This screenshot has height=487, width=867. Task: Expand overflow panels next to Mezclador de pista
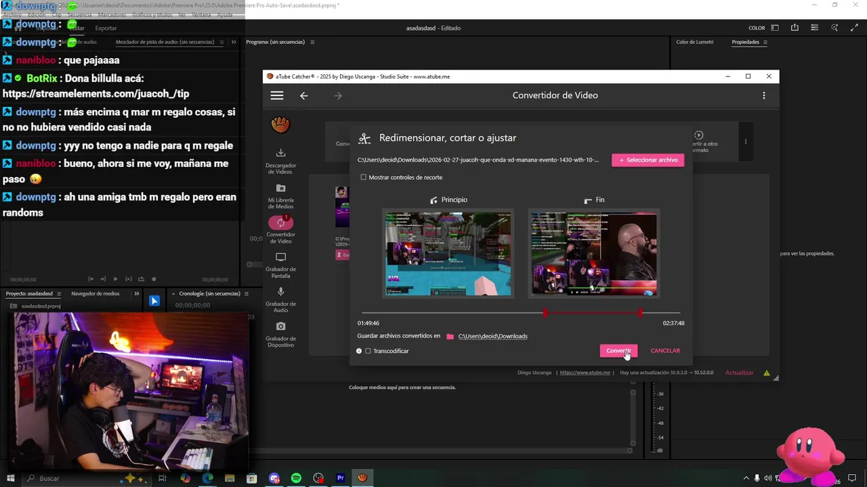(x=234, y=42)
